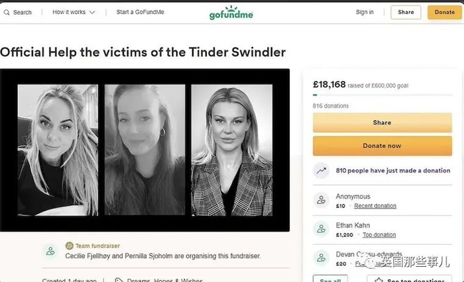Click Anonymous donor avatar icon
464x282 pixels.
321,200
